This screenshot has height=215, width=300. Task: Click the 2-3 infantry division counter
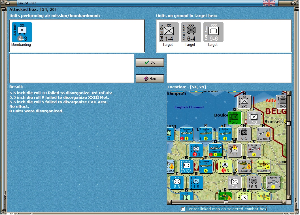point(244,102)
